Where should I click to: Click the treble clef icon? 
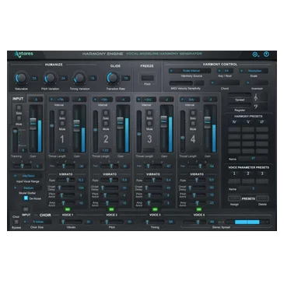pos(256,97)
